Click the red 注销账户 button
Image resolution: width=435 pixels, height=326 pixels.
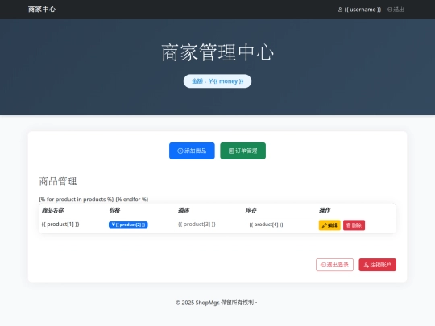pos(378,265)
